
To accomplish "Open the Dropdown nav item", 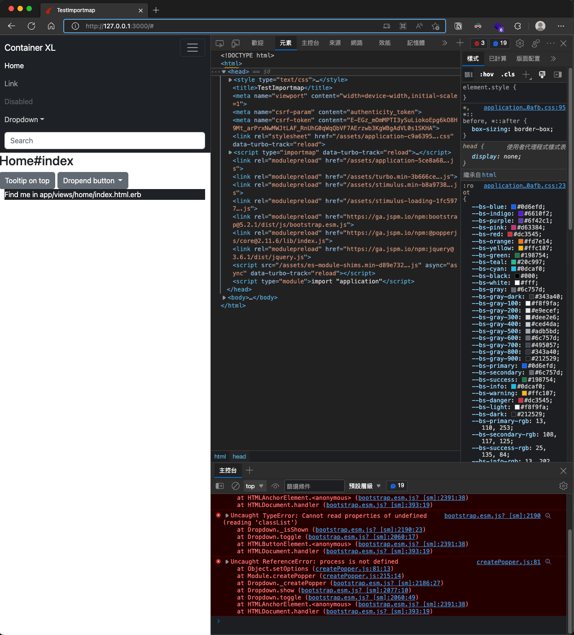I will pyautogui.click(x=24, y=119).
